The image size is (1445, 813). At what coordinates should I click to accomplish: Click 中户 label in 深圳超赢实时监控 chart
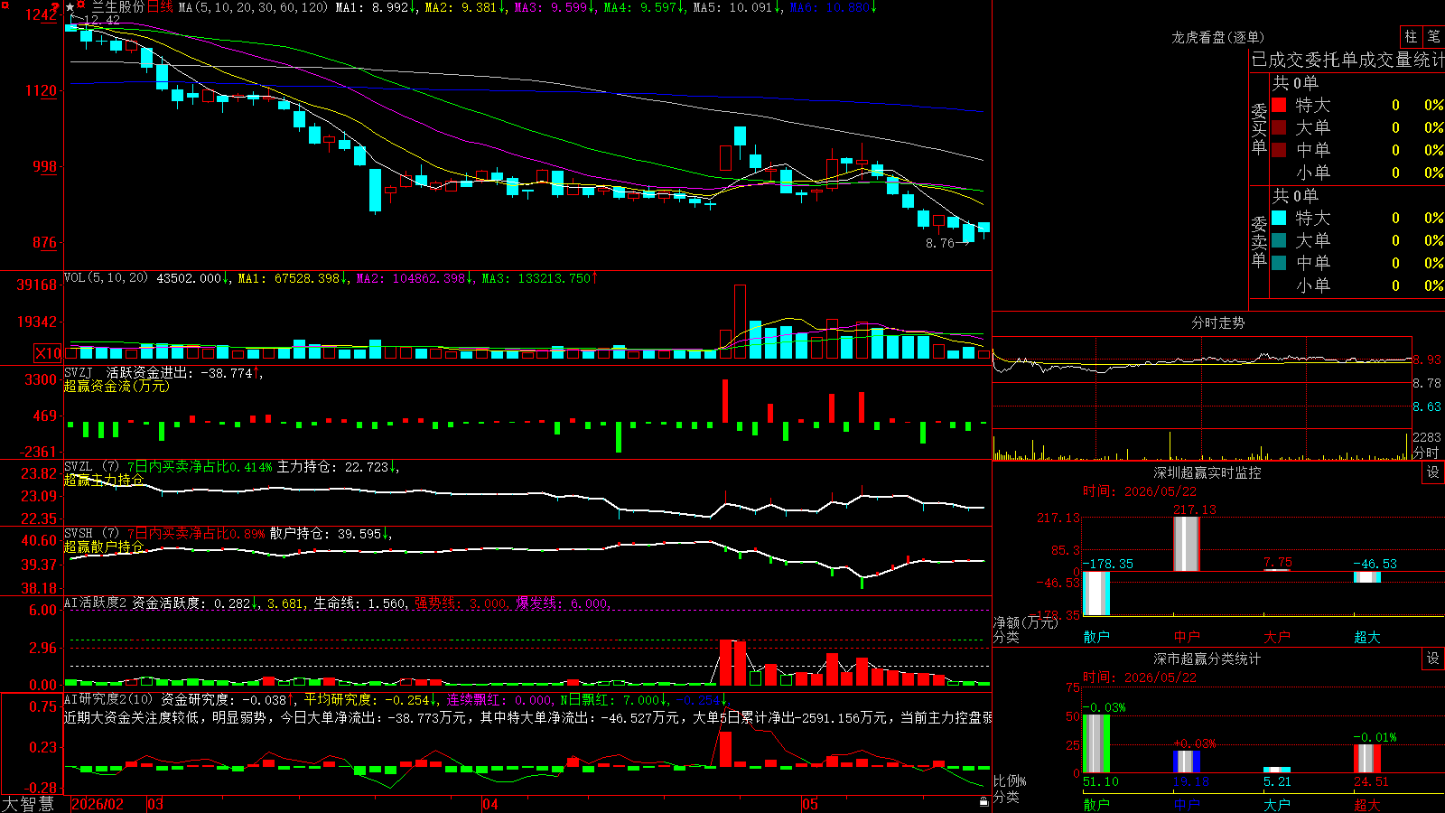point(1187,637)
